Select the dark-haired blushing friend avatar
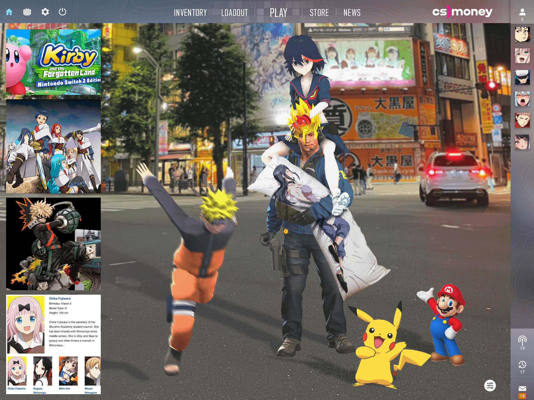This screenshot has width=534, height=400. (522, 142)
